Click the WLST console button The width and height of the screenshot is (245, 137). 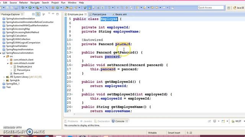[x=237, y=121]
